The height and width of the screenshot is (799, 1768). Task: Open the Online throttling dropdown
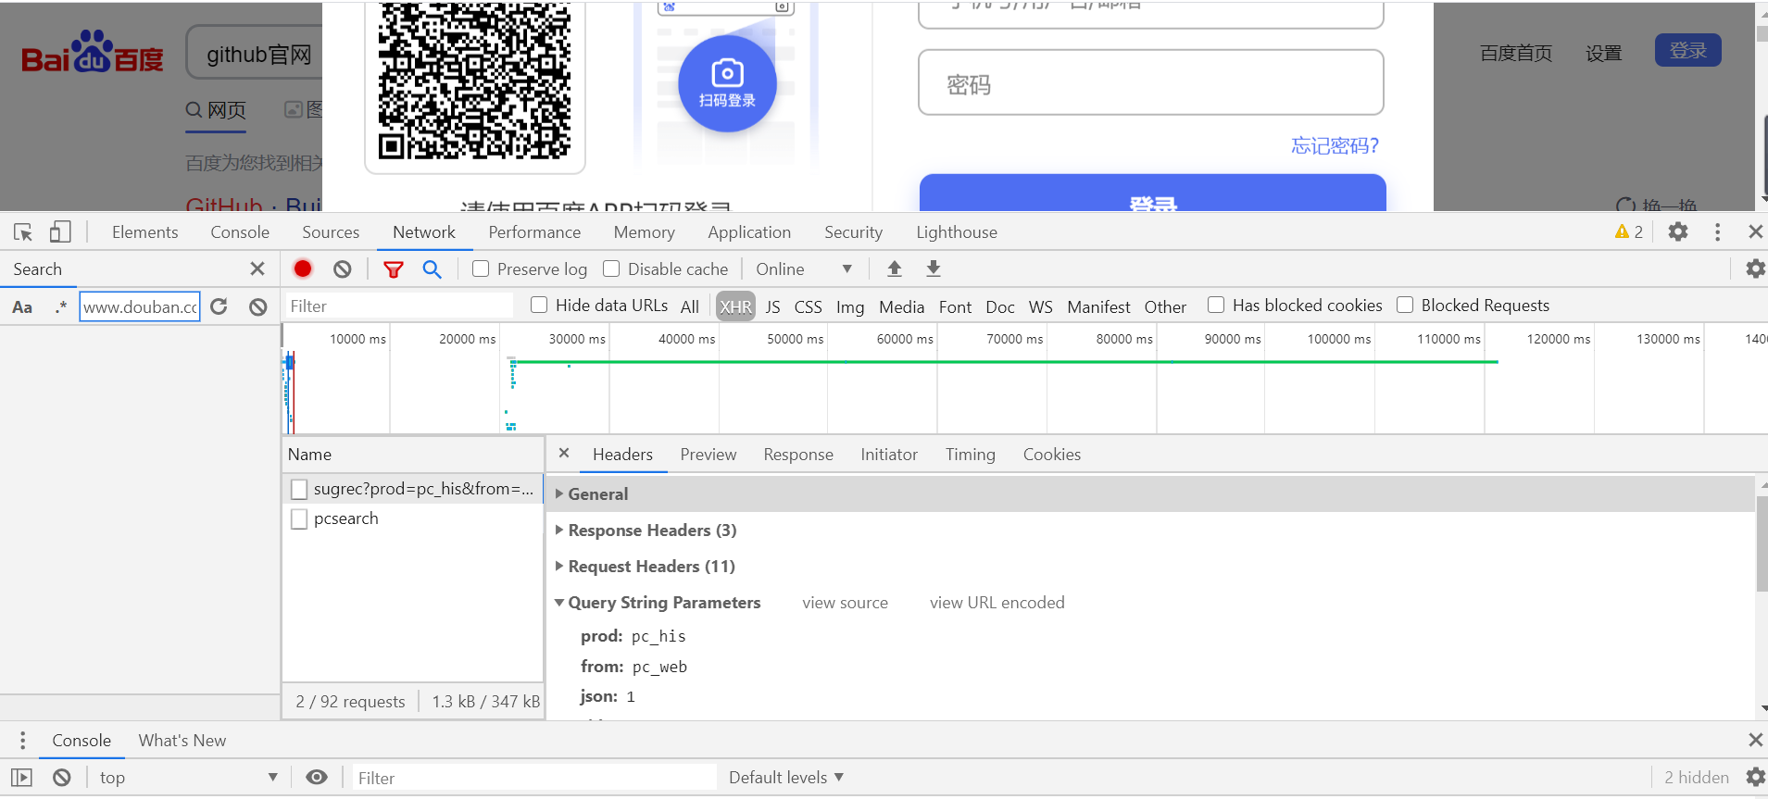(803, 268)
